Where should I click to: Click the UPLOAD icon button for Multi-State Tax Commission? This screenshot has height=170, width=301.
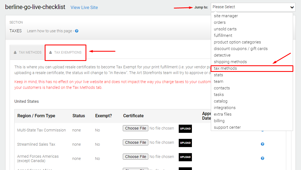185,128
